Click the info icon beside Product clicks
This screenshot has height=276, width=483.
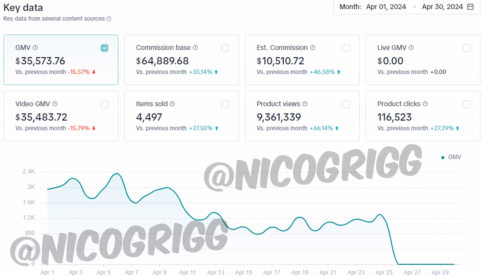tap(425, 104)
